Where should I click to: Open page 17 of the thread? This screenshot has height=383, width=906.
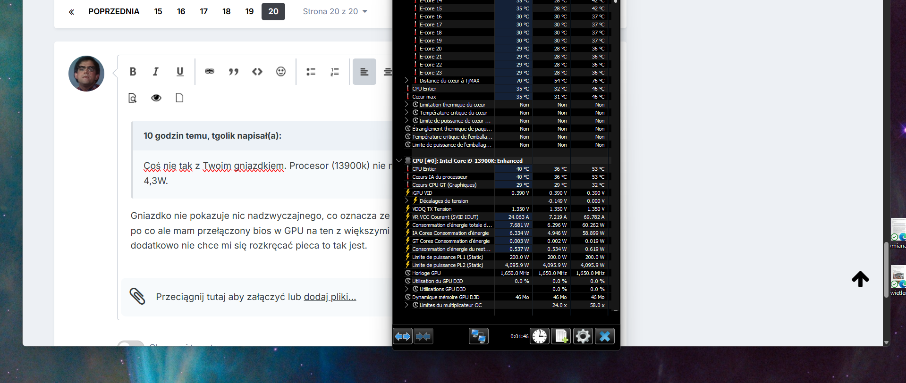(204, 11)
